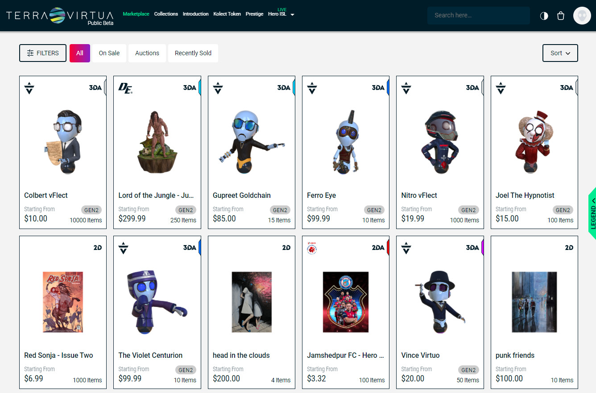
Task: Click the Joel The Hypnotist title
Action: [x=525, y=195]
